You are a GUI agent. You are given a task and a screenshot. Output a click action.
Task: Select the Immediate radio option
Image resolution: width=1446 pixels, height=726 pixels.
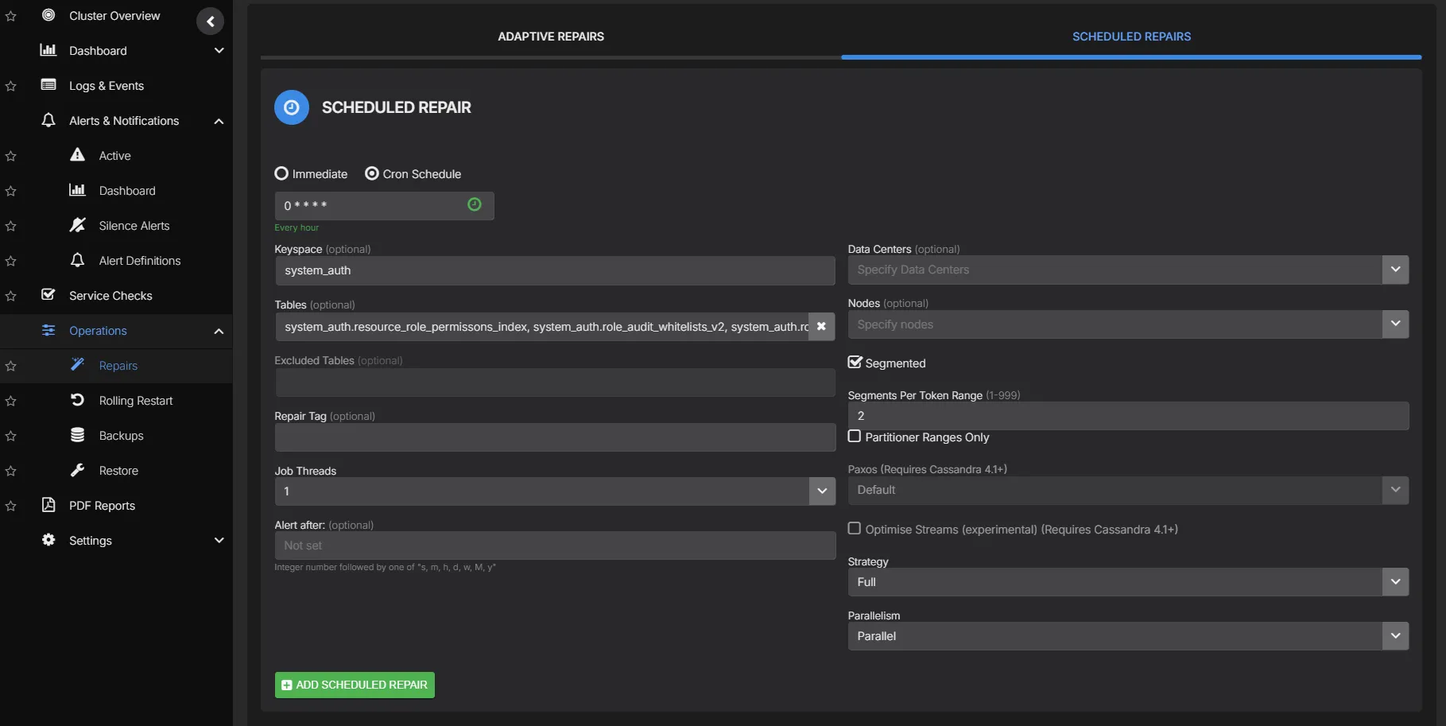pos(281,174)
